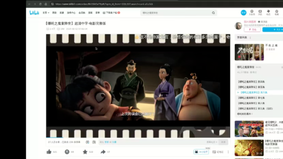283x159 pixels.
Task: Click the thumbs-up like icon
Action: point(49,152)
